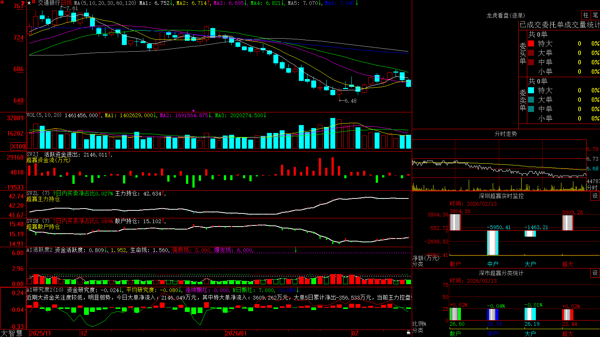Screen dimensions: 600x337
Task: Jump to the 02 month timeline marker
Action: 355,333
